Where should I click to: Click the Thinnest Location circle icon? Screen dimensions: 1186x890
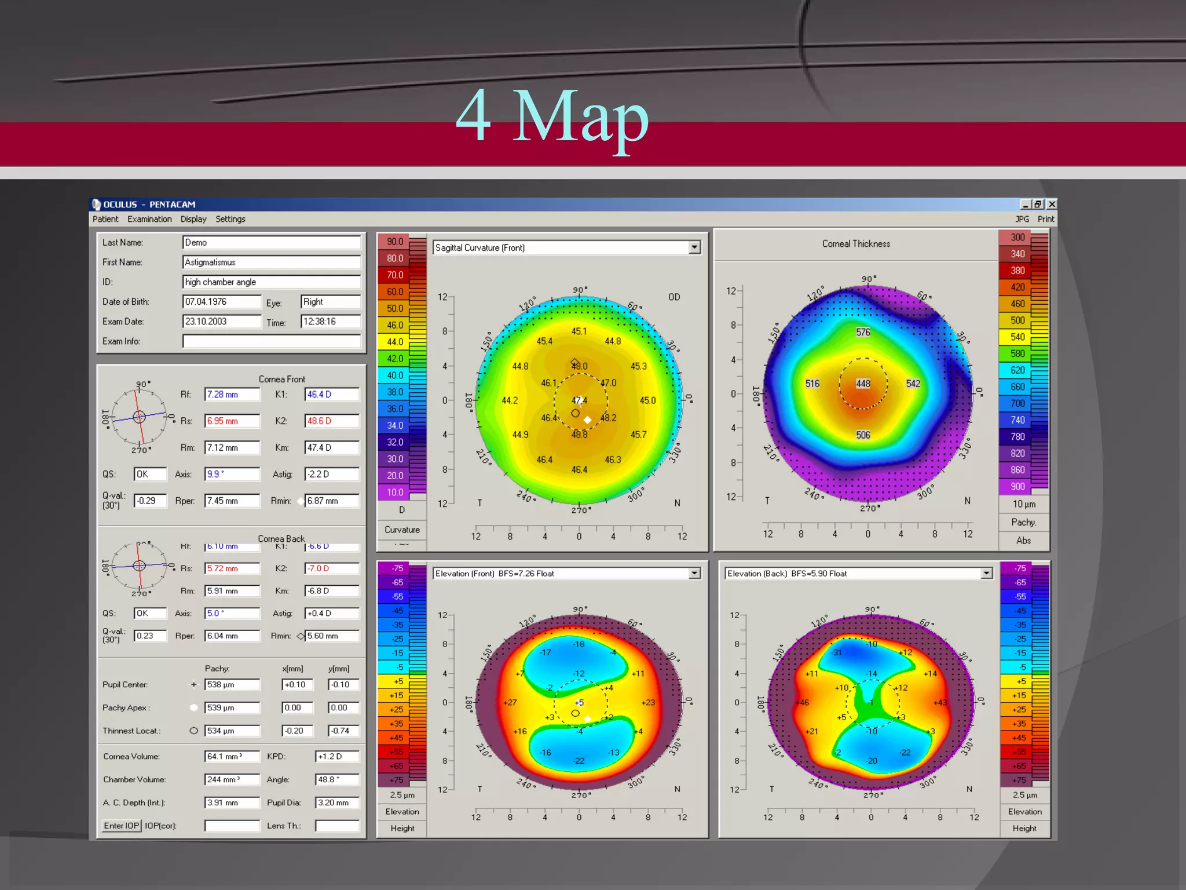point(194,731)
